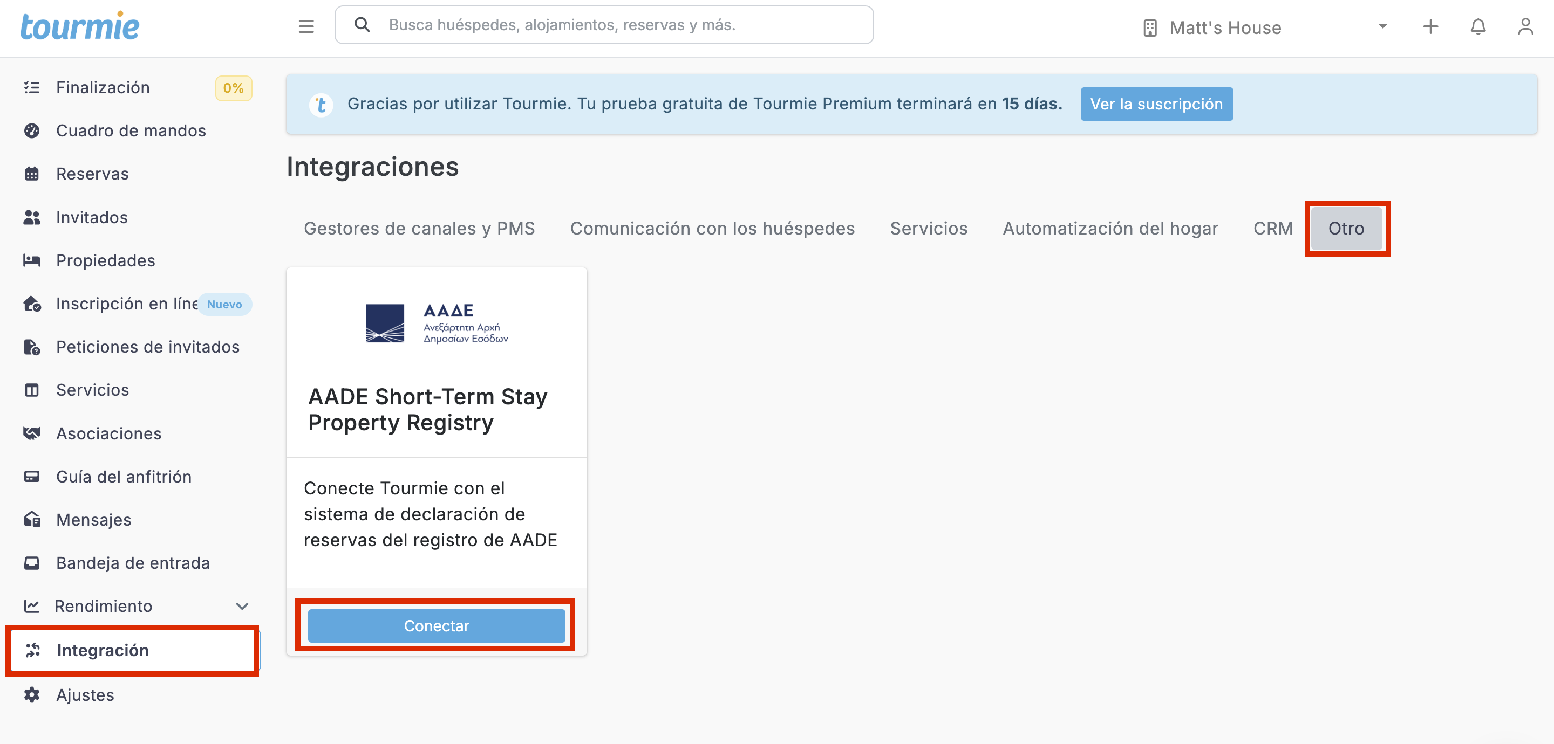The height and width of the screenshot is (744, 1554).
Task: Click the user profile icon
Action: click(x=1524, y=26)
